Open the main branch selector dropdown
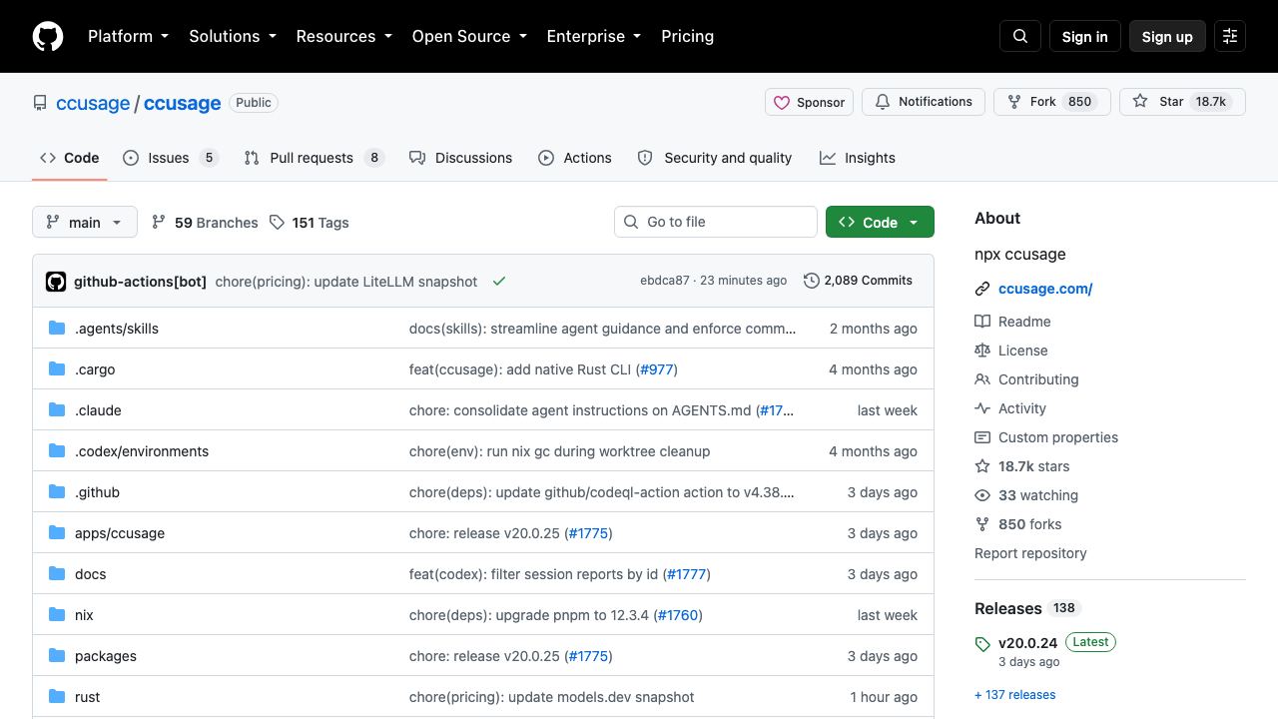The width and height of the screenshot is (1278, 719). pos(84,222)
